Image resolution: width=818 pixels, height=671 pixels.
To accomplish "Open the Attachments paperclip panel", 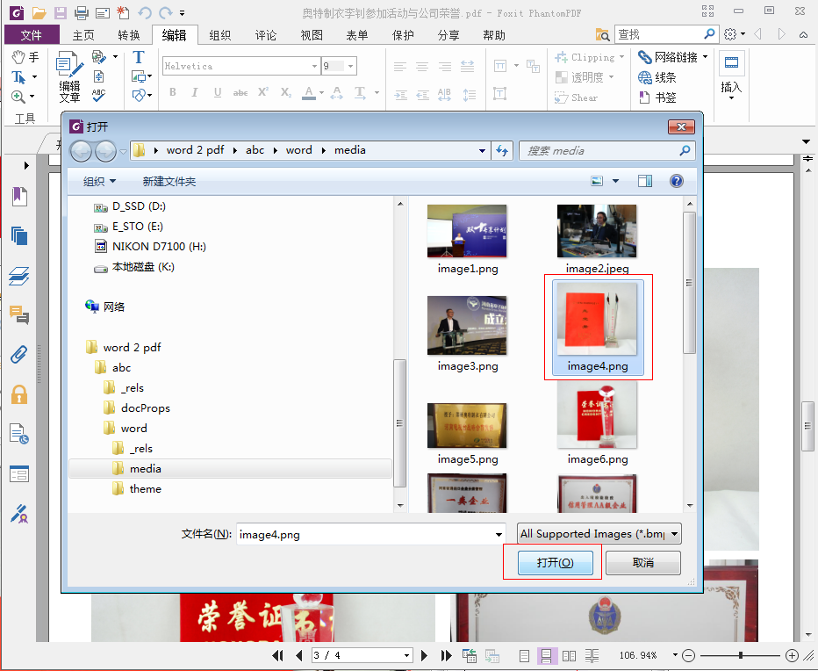I will coord(19,354).
